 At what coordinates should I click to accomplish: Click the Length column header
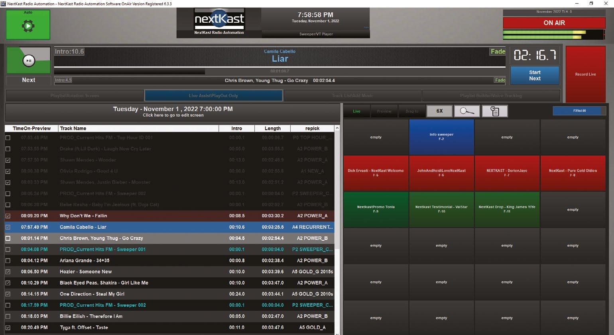tap(272, 129)
